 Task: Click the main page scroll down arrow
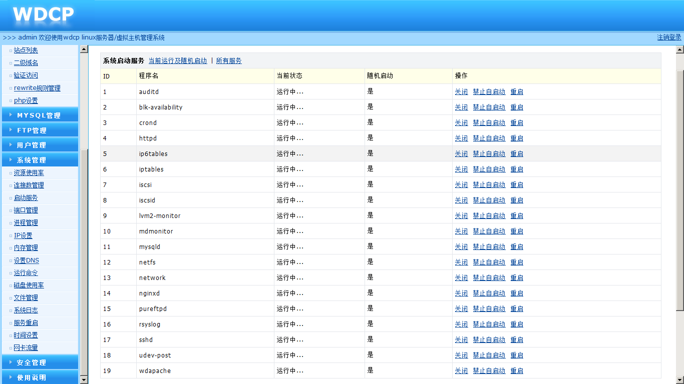click(680, 380)
